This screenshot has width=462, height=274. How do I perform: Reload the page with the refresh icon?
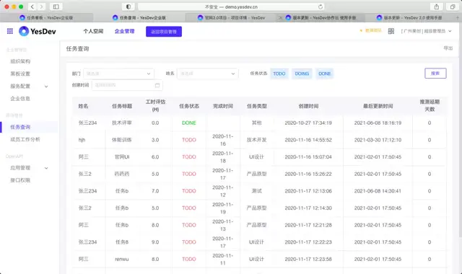[321, 6]
